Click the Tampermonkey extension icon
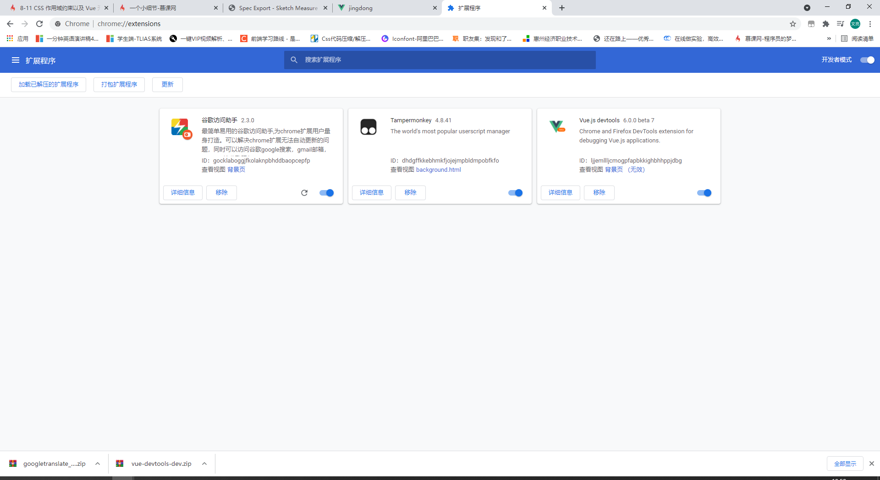This screenshot has width=880, height=480. (x=368, y=127)
